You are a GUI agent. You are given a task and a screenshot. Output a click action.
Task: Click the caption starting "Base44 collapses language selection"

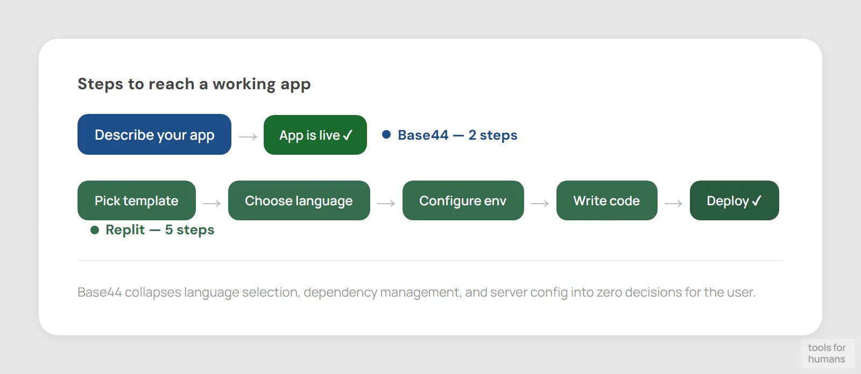[x=417, y=292]
